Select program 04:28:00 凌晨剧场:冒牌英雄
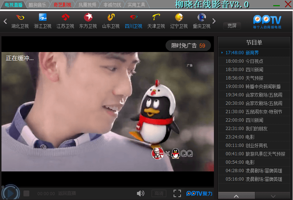293x200 pixels. (254, 171)
